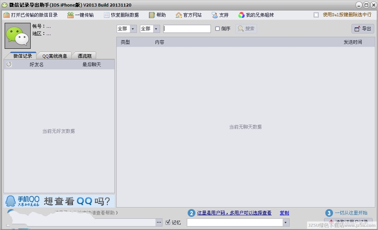Toggle the 记忆 checkbox

[x=168, y=222]
